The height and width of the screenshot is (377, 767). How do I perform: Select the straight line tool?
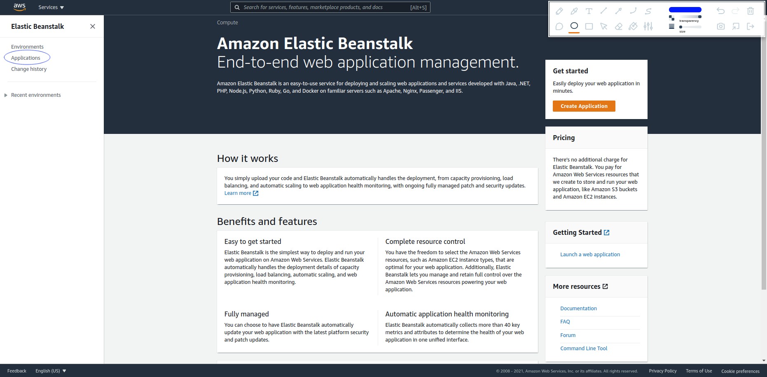[603, 11]
